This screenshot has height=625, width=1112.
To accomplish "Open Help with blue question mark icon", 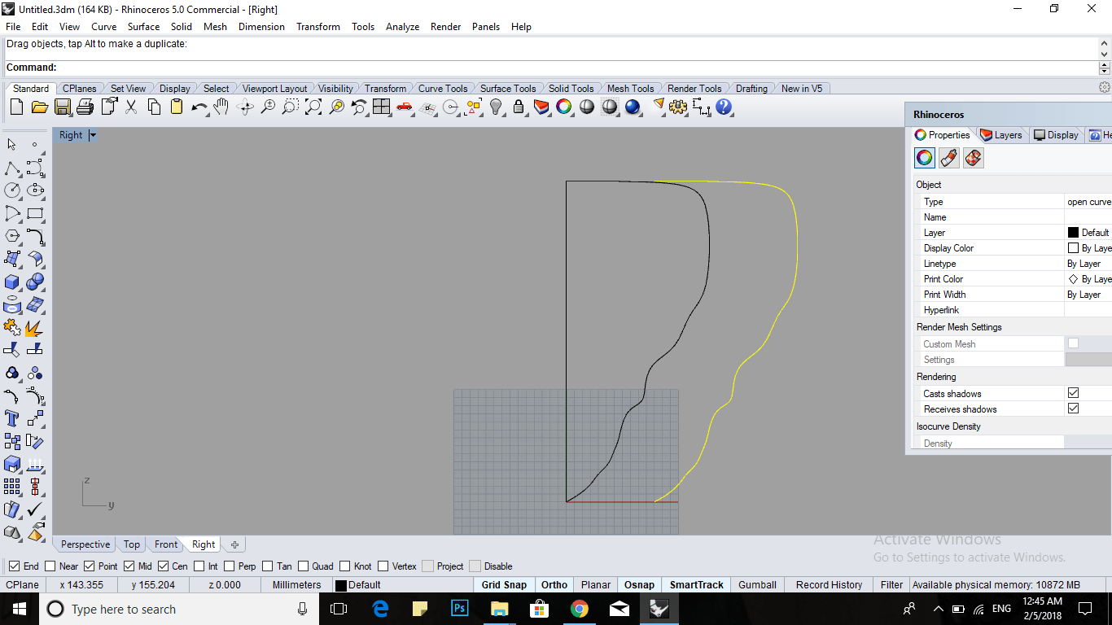I will (724, 107).
